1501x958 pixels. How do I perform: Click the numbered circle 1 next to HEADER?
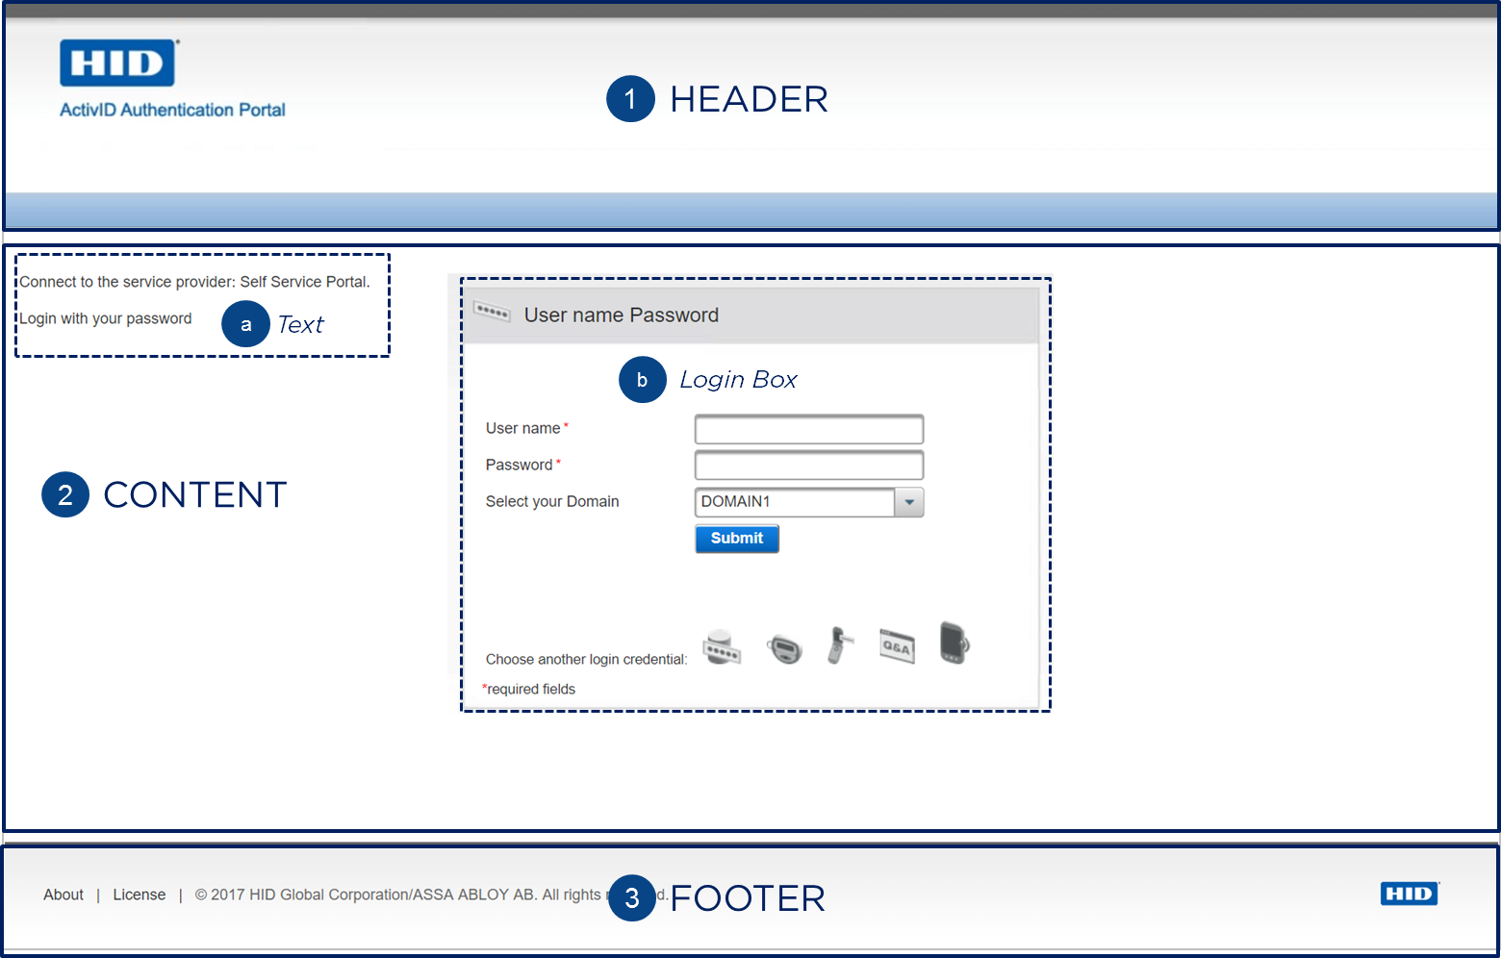click(630, 99)
